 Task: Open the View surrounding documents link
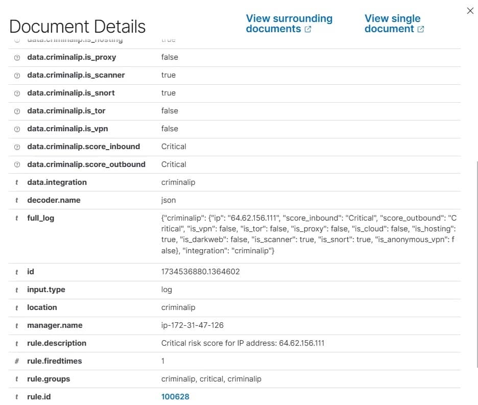click(x=289, y=23)
